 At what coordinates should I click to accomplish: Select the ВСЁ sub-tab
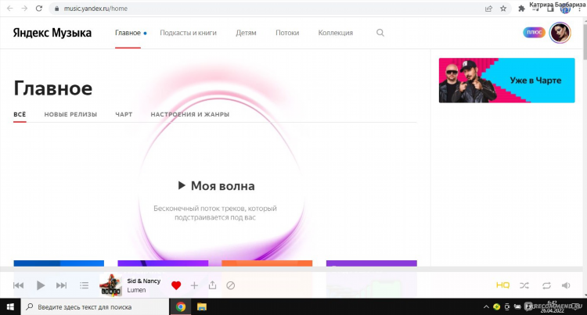20,114
